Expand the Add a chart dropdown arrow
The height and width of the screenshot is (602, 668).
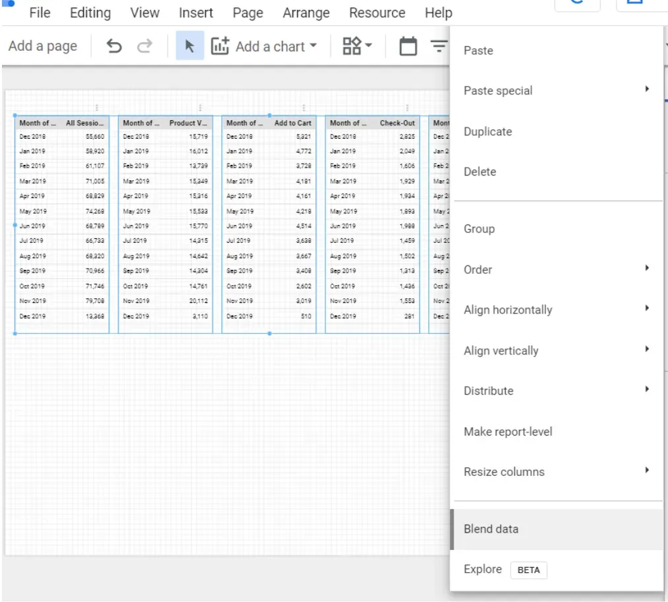[313, 45]
